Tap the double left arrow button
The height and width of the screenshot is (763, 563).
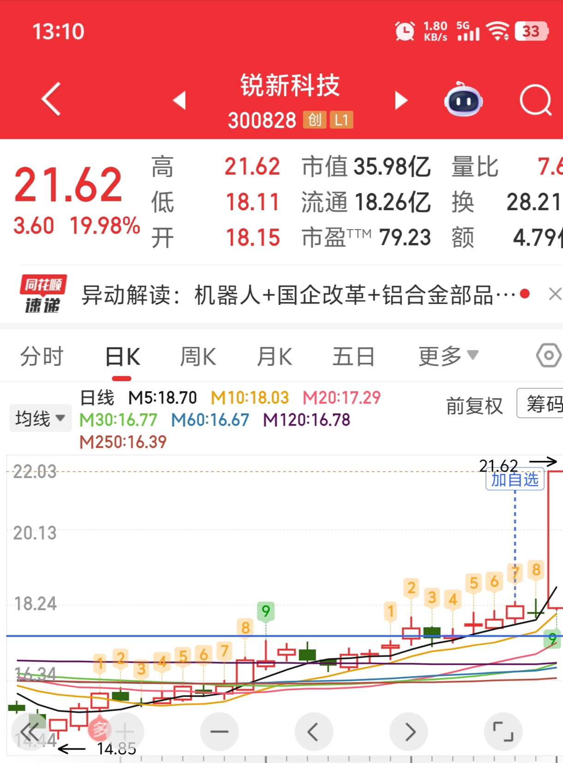[30, 732]
